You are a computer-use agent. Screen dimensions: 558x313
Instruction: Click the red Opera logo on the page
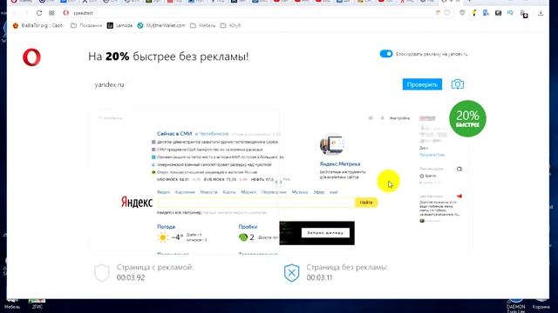(31, 57)
